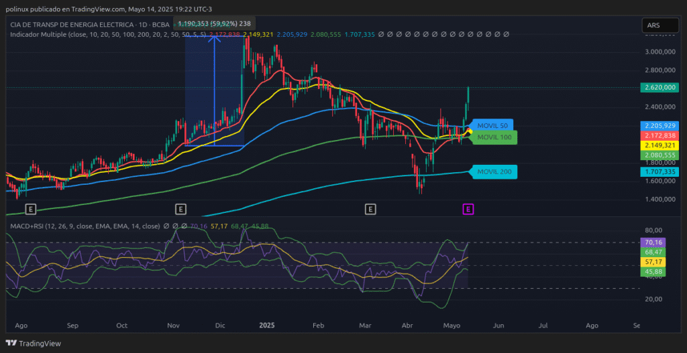Click the purple 70,16 RSI value label
This screenshot has width=687, height=353.
[x=652, y=242]
